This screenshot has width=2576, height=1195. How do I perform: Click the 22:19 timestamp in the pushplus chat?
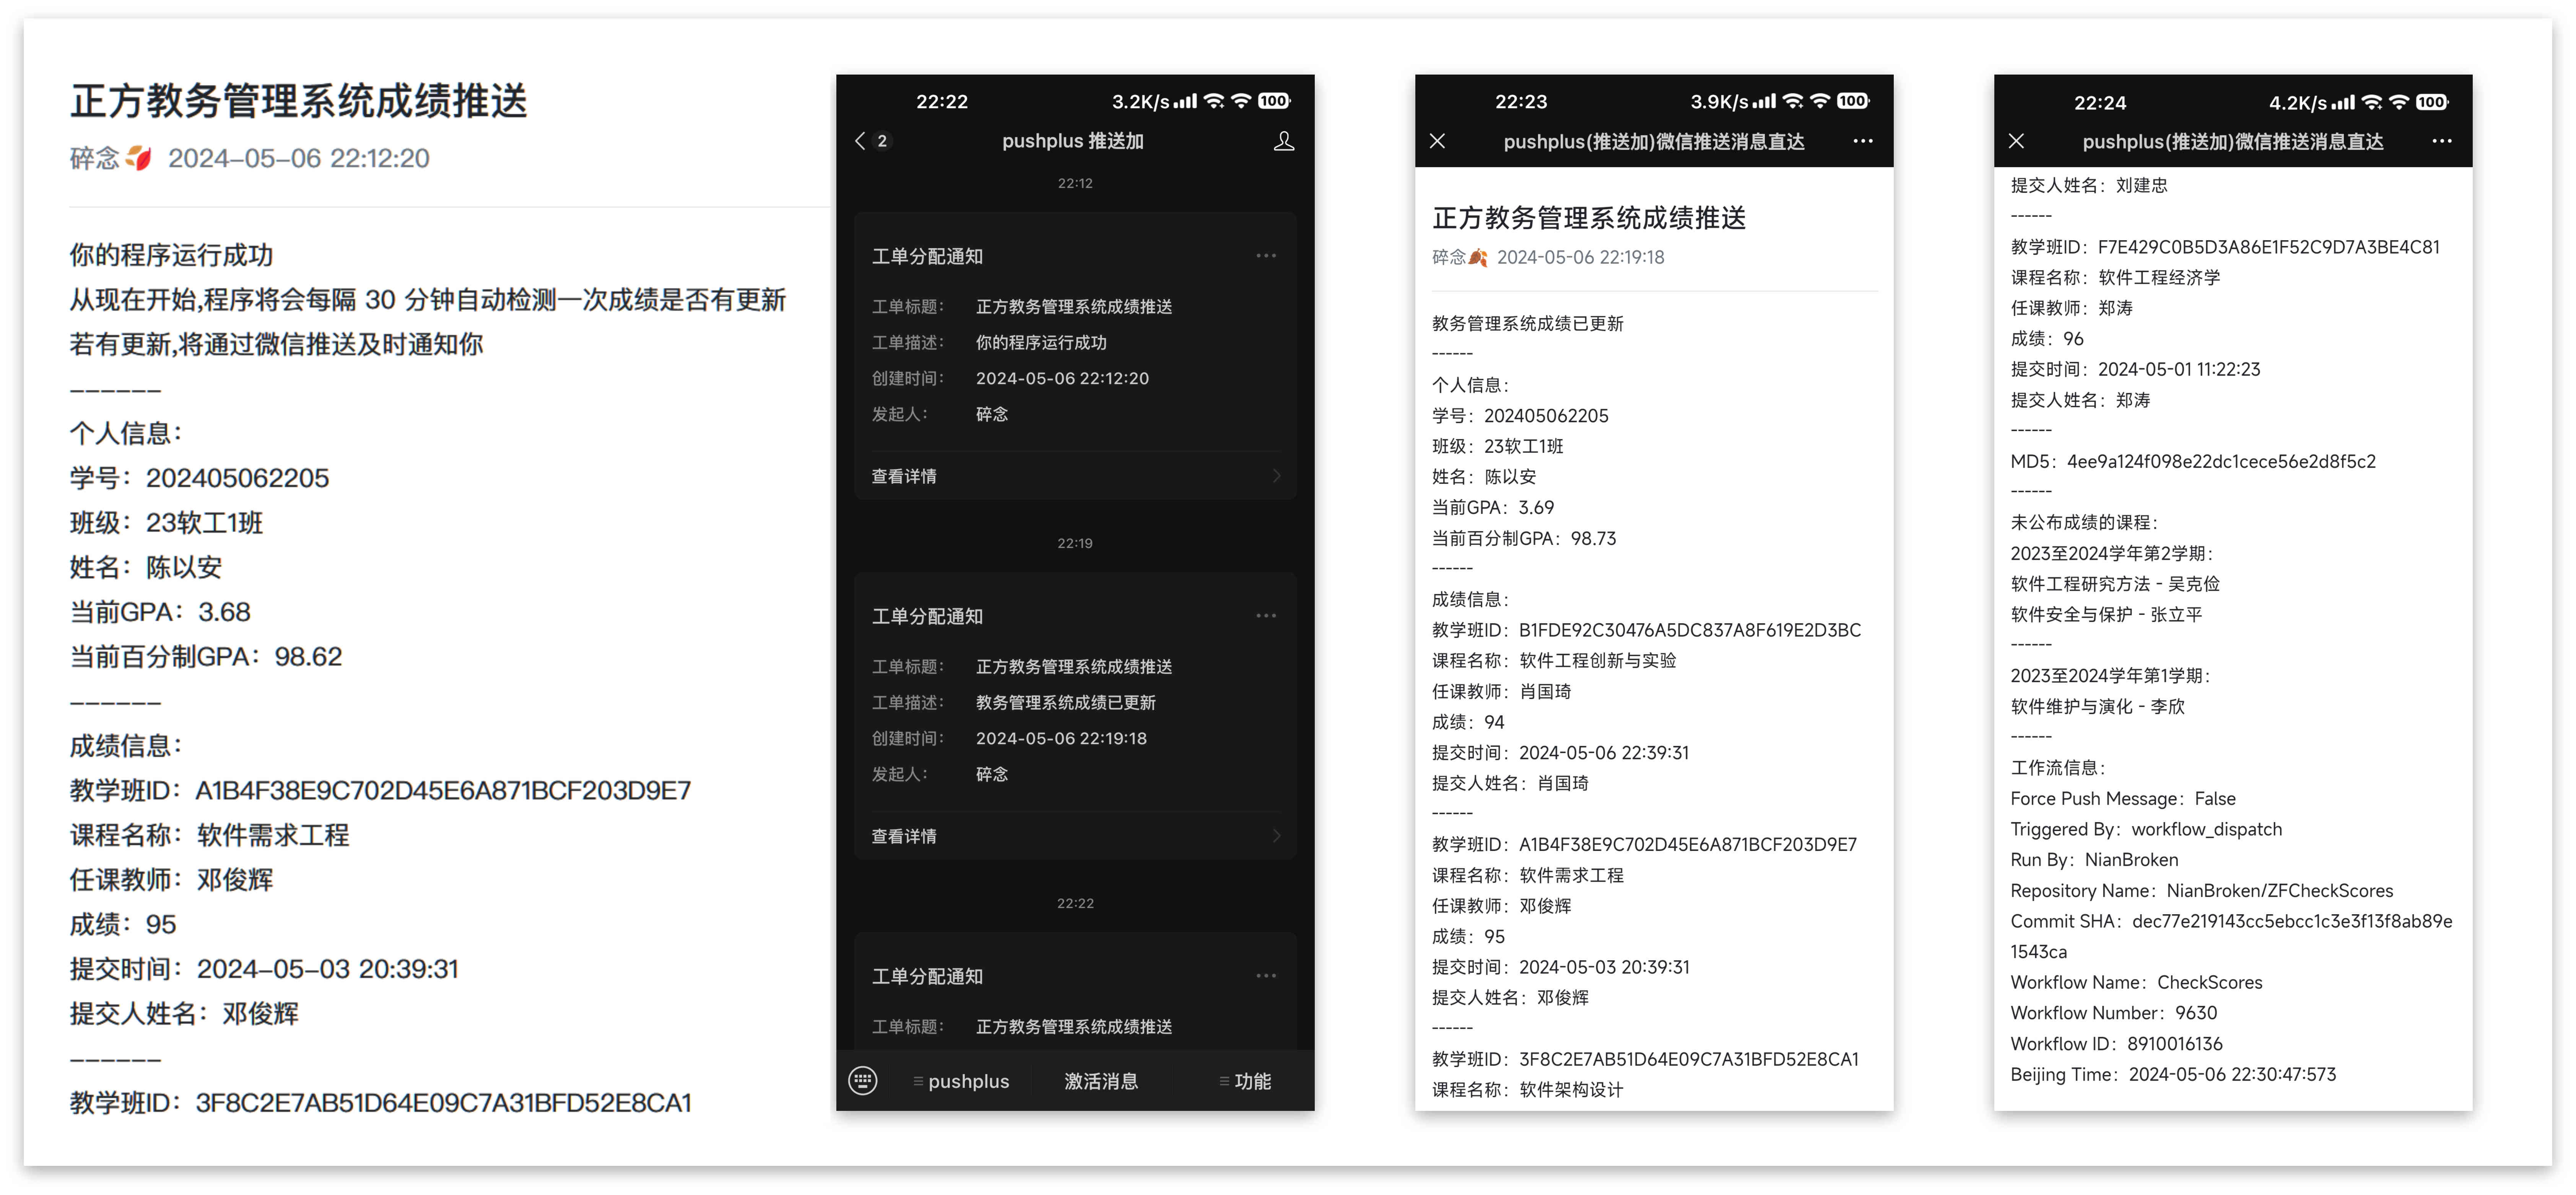coord(1075,543)
